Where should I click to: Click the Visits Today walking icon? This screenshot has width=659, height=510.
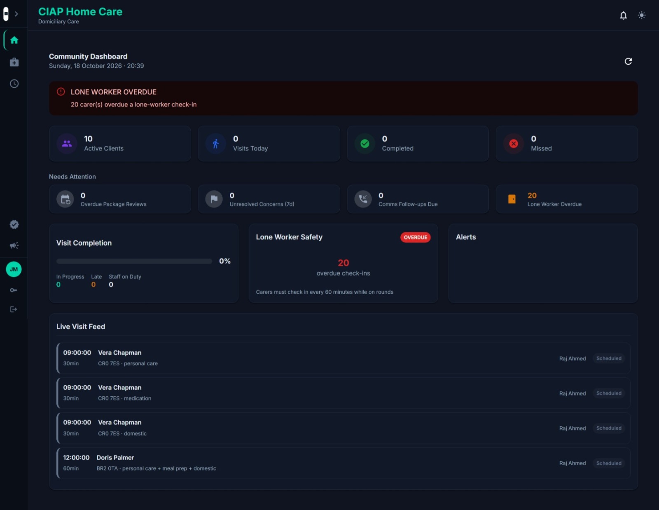click(x=216, y=144)
